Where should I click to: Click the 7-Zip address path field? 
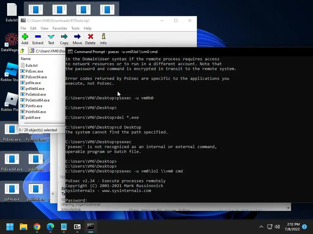tap(47, 51)
